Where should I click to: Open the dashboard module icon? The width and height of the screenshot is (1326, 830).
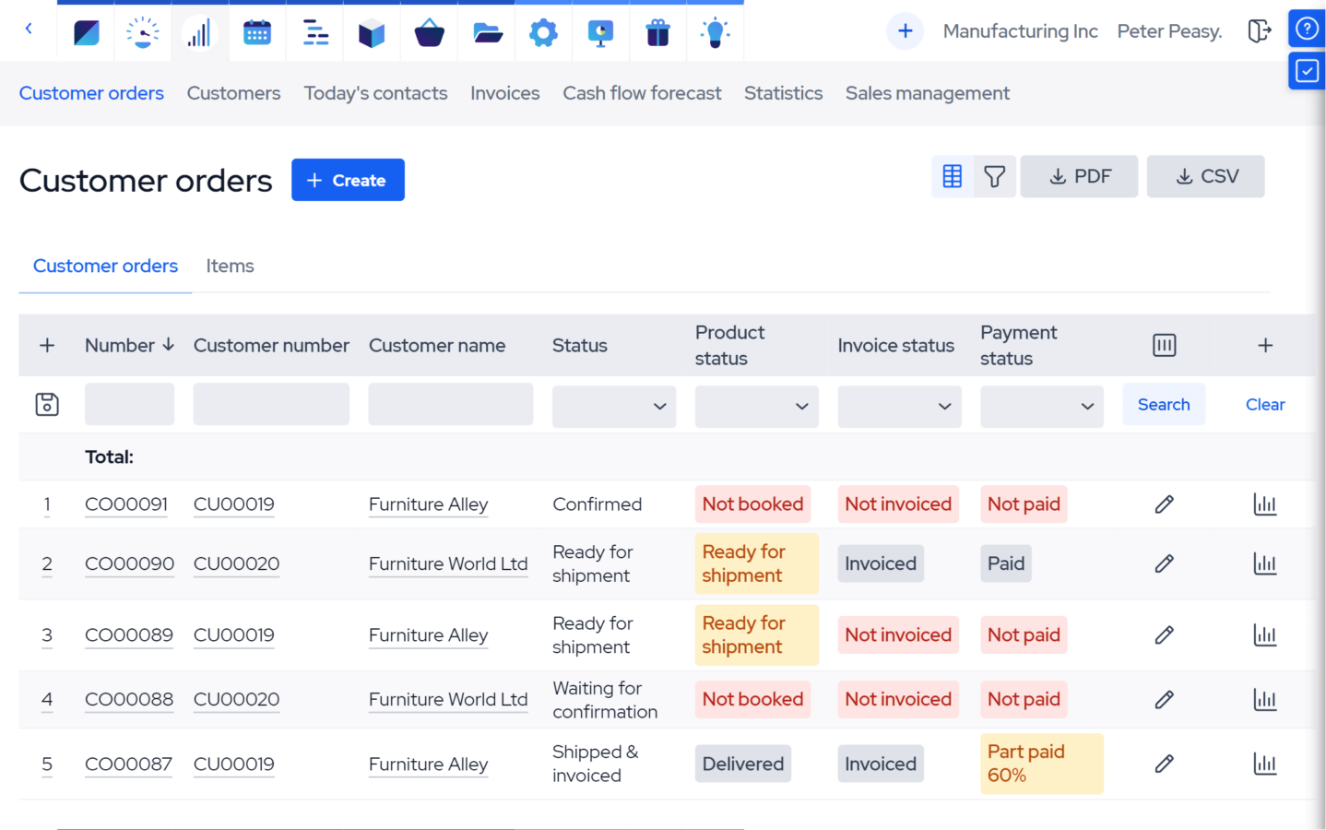point(86,32)
